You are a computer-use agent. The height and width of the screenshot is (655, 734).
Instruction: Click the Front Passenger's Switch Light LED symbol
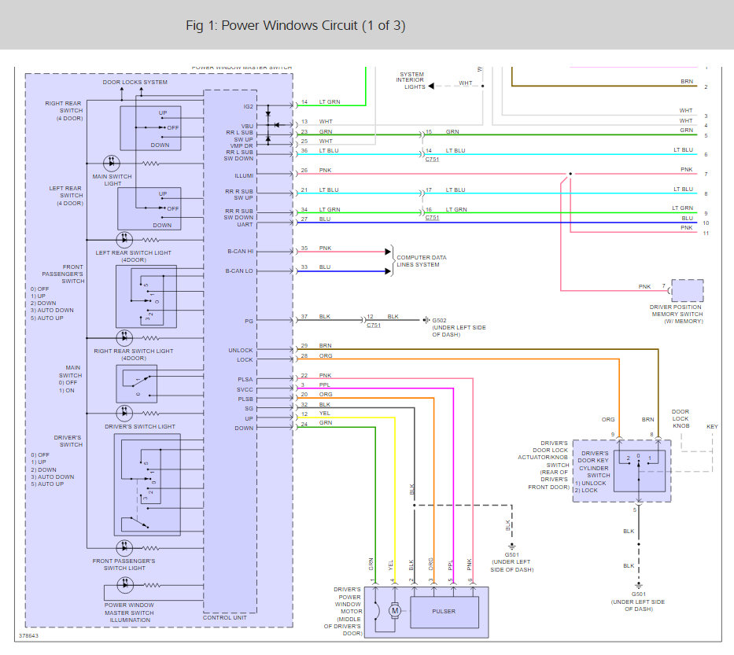click(124, 547)
